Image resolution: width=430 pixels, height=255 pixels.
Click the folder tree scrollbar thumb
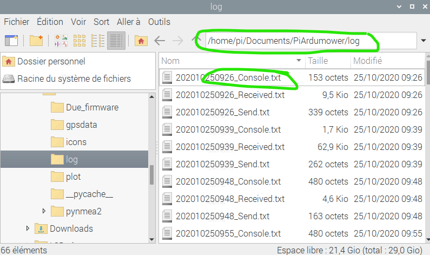(151, 175)
